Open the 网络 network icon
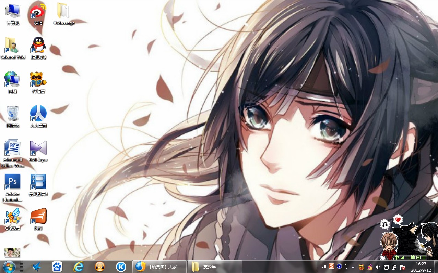 point(12,82)
